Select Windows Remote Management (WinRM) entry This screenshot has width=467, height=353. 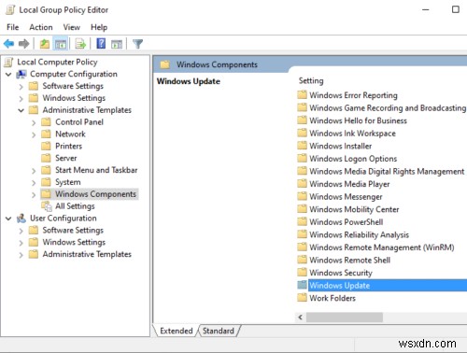tap(382, 247)
